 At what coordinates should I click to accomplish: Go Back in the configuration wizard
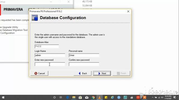83,73
